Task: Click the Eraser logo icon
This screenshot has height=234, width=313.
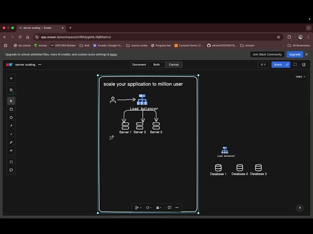Action: point(9,65)
